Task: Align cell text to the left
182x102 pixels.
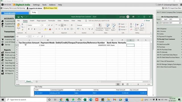Action: click(x=56, y=29)
